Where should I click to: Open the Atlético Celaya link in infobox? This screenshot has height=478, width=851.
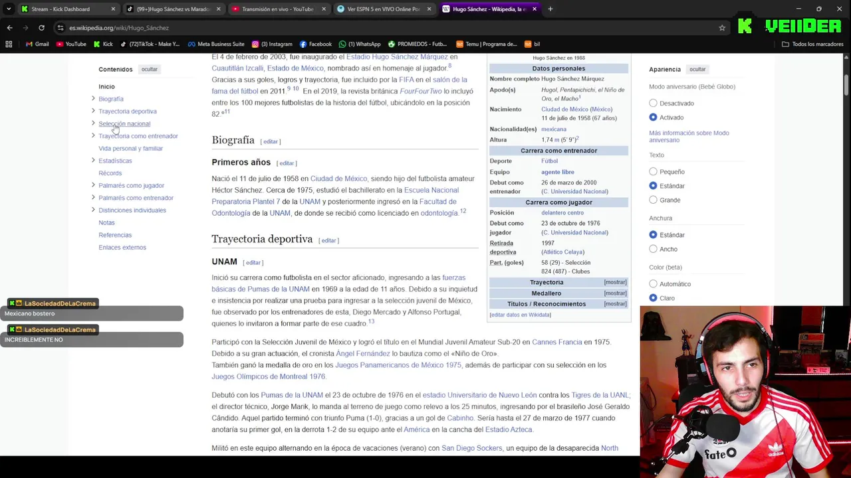[x=562, y=252]
